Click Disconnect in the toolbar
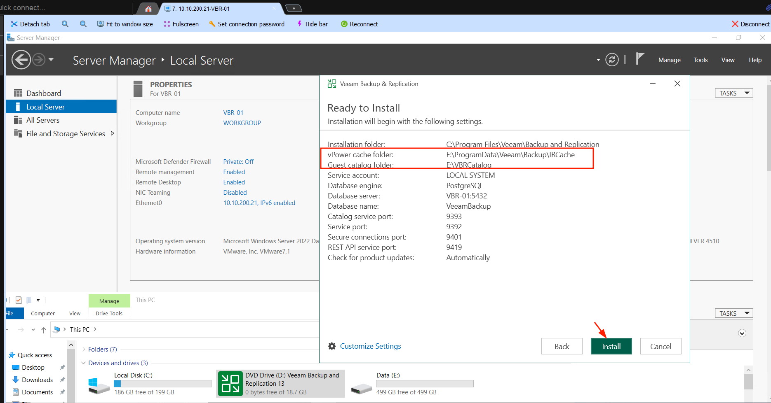This screenshot has height=403, width=771. pos(750,24)
